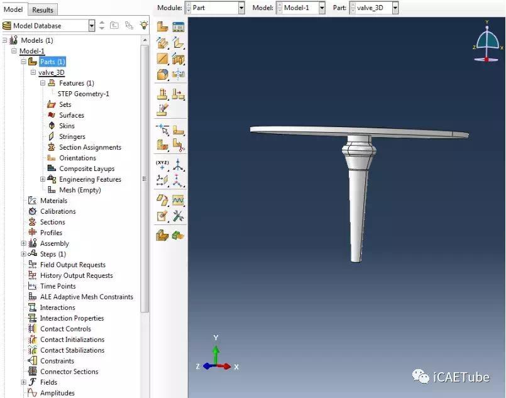Select Contact Controls in the tree
Viewport: 506px width, 398px height.
point(65,329)
